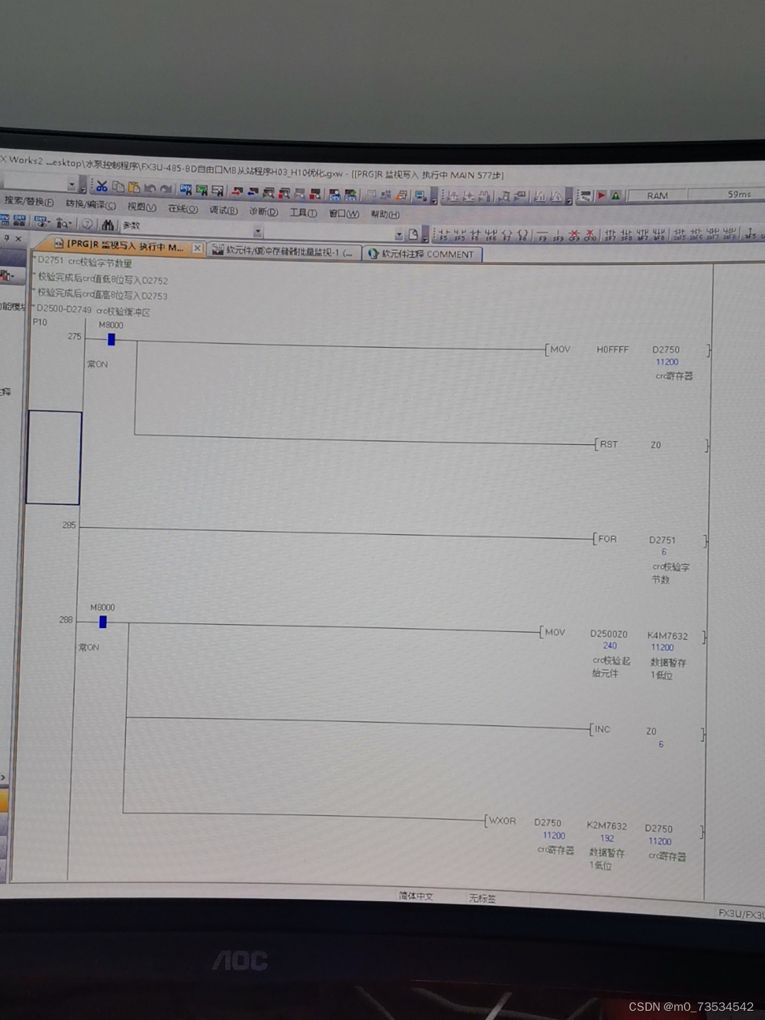
Task: Switch to 软元件/缓冲存储器批量监视 tab
Action: (283, 251)
